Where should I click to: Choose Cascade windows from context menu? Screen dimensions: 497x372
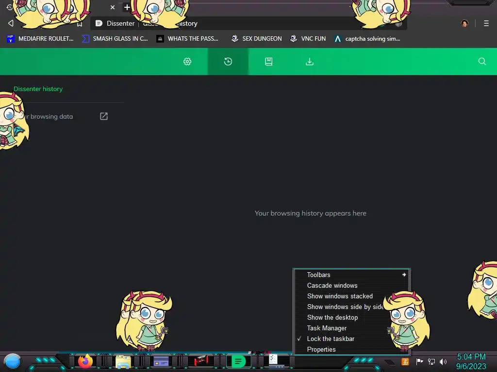[x=352, y=285]
